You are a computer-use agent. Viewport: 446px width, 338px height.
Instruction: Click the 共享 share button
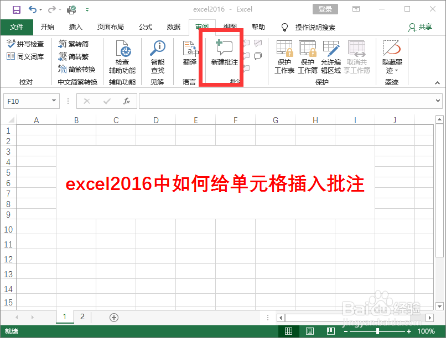tap(420, 27)
